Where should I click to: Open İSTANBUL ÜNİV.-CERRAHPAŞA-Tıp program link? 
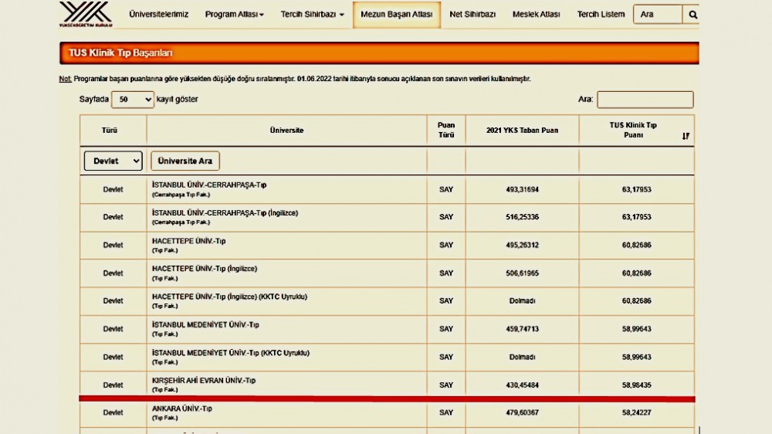click(209, 185)
